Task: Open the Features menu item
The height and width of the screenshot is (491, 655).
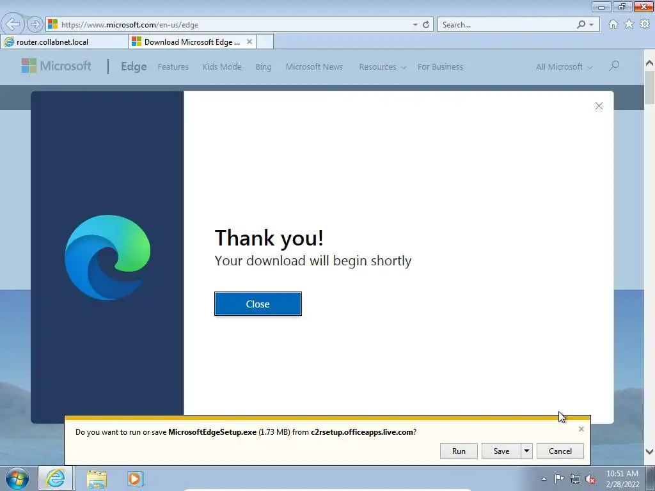Action: pos(173,66)
